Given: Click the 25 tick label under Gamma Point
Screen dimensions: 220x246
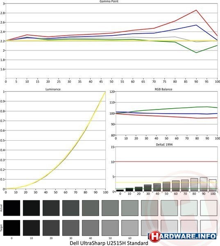Looking at the screenshot, I should pos(59,82).
